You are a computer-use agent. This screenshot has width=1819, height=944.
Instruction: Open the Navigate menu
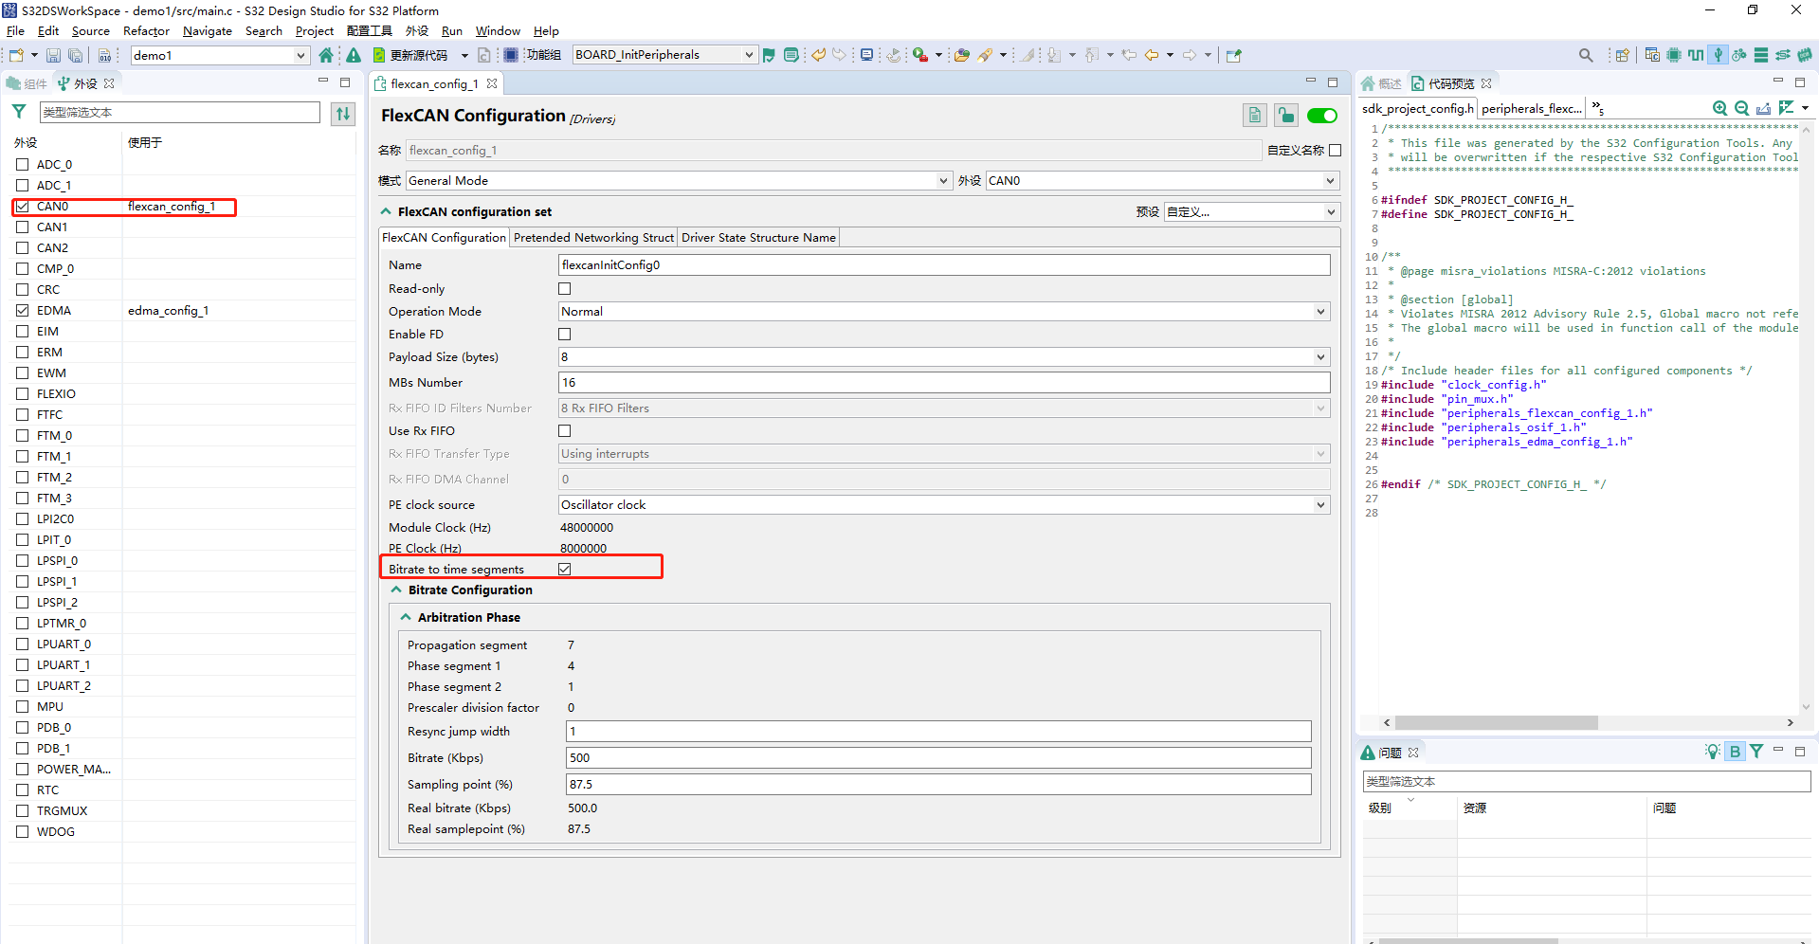click(x=208, y=31)
